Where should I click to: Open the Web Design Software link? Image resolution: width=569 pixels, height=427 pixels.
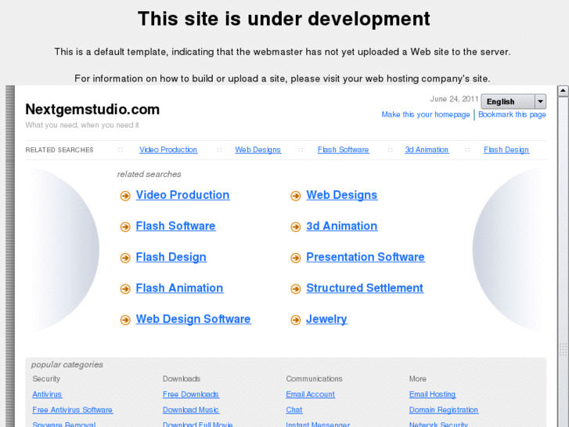click(x=193, y=319)
